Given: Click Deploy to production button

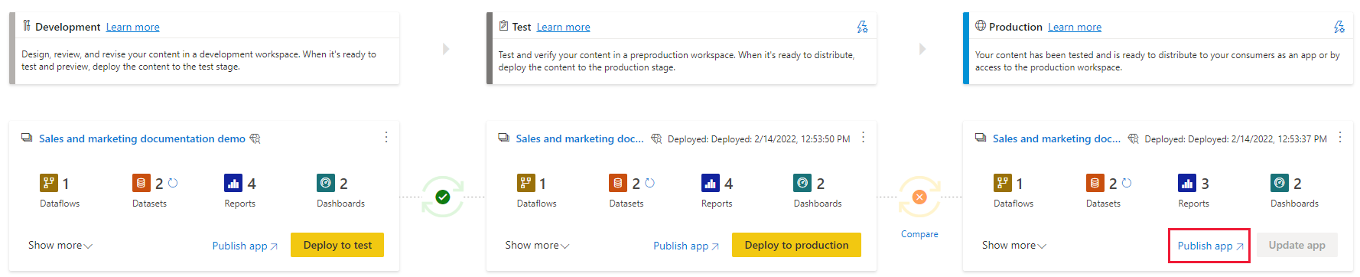Looking at the screenshot, I should 796,245.
